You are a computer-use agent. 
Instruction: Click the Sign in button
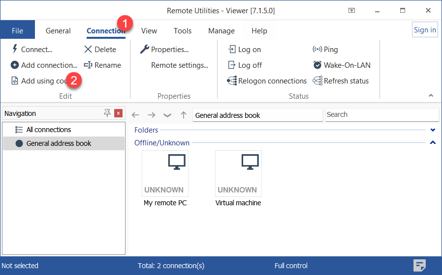(x=424, y=29)
